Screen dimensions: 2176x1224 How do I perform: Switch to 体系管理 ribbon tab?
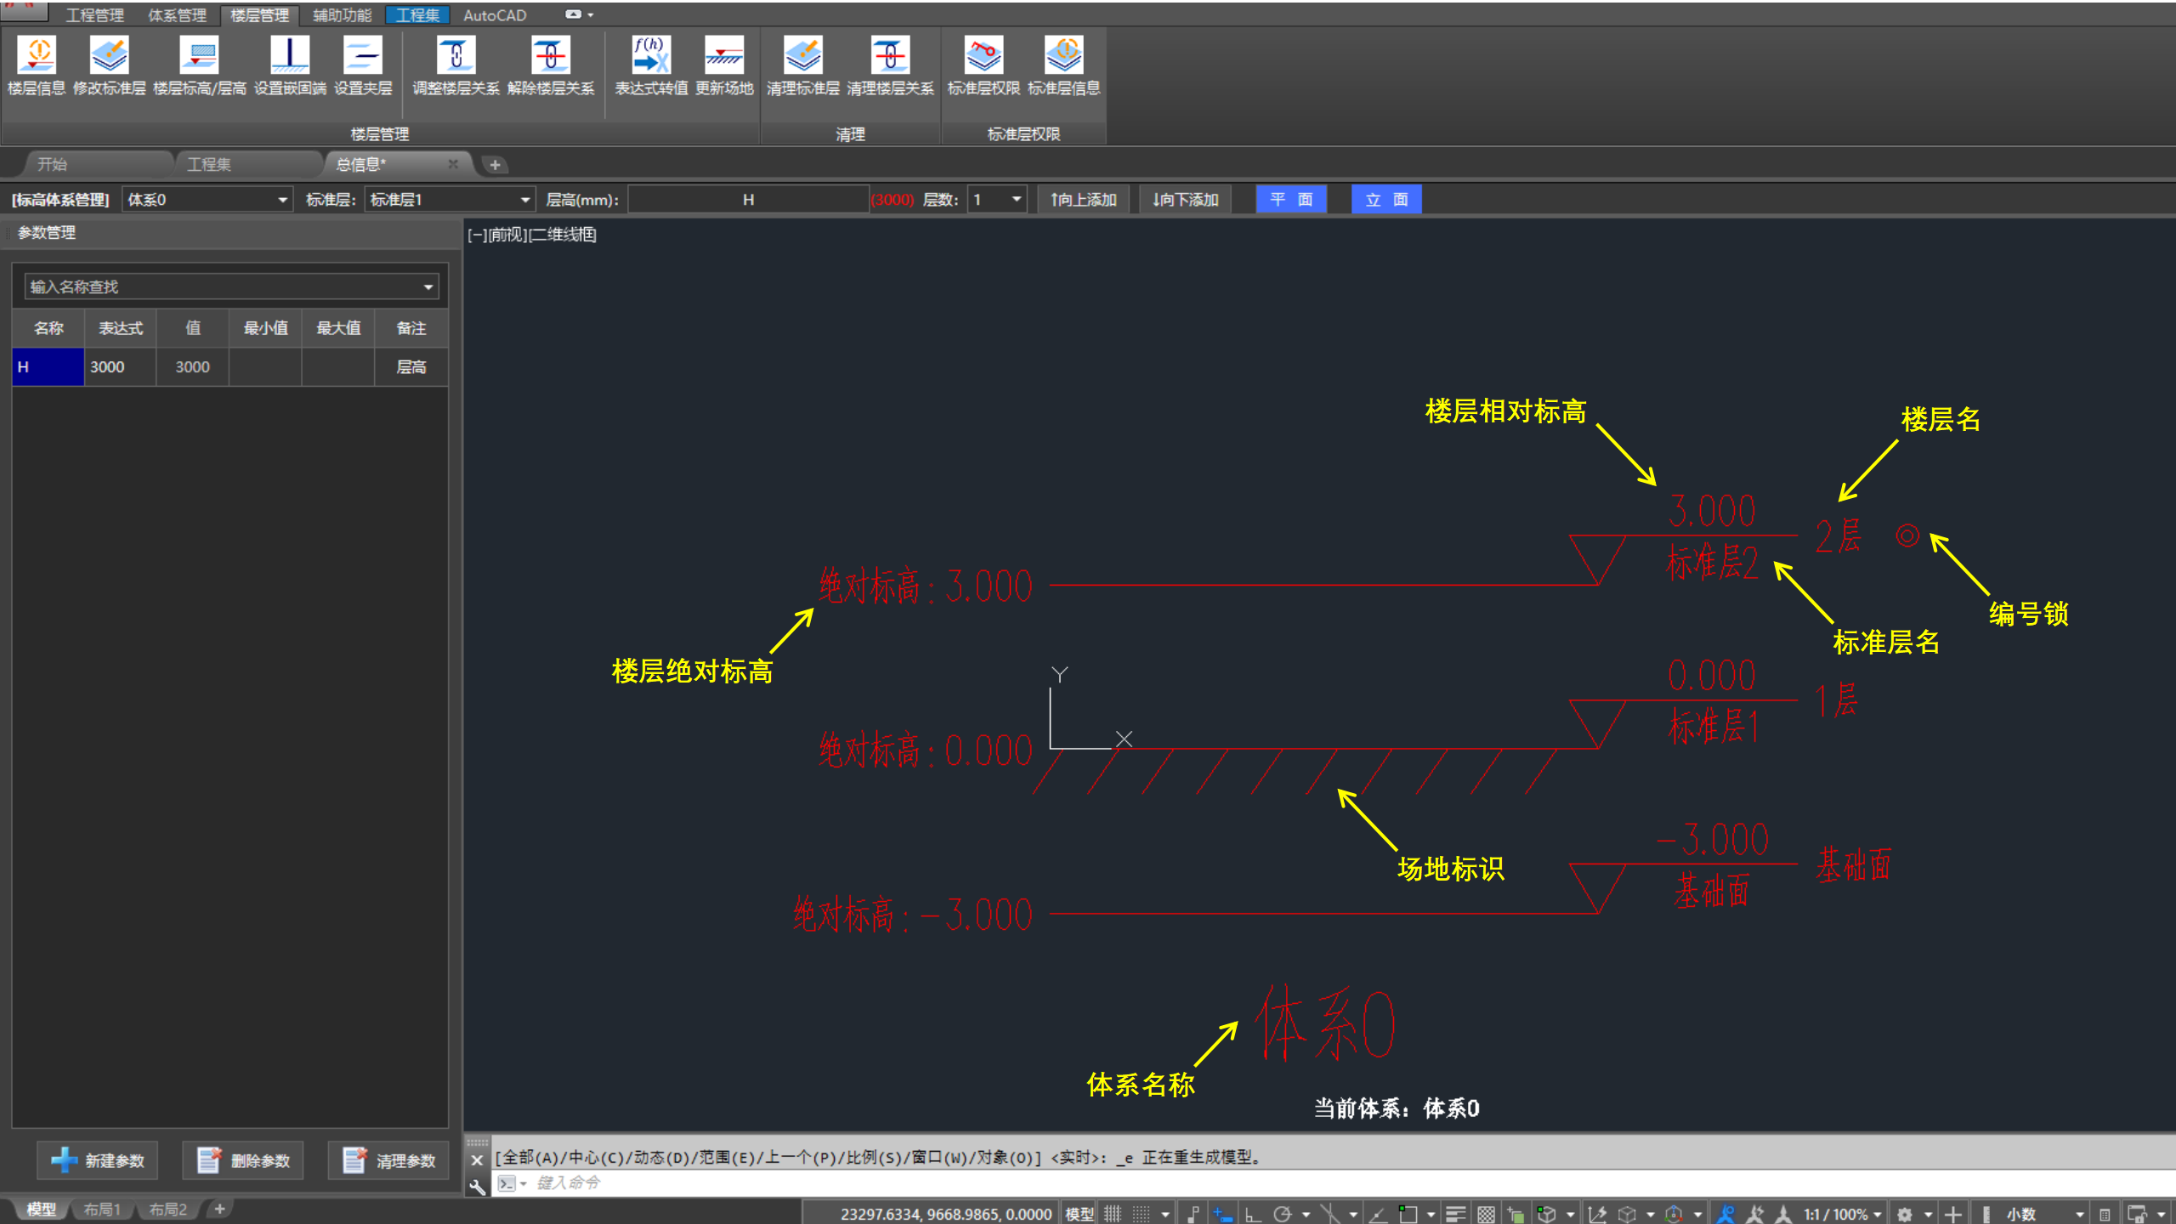[x=177, y=15]
